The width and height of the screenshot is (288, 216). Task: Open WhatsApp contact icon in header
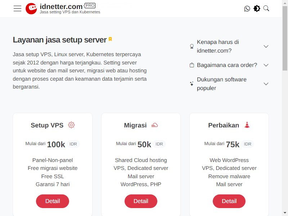[x=247, y=8]
